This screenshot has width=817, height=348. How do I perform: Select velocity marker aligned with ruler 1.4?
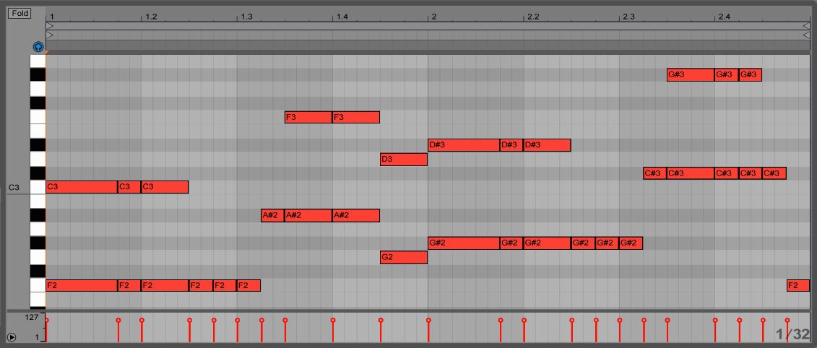tap(332, 320)
